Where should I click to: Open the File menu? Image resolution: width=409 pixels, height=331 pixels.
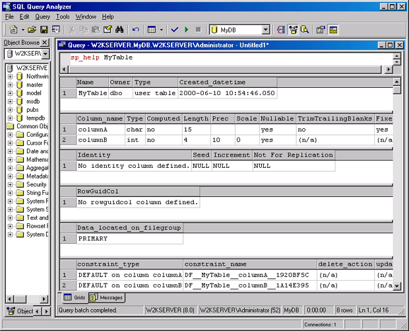click(9, 17)
